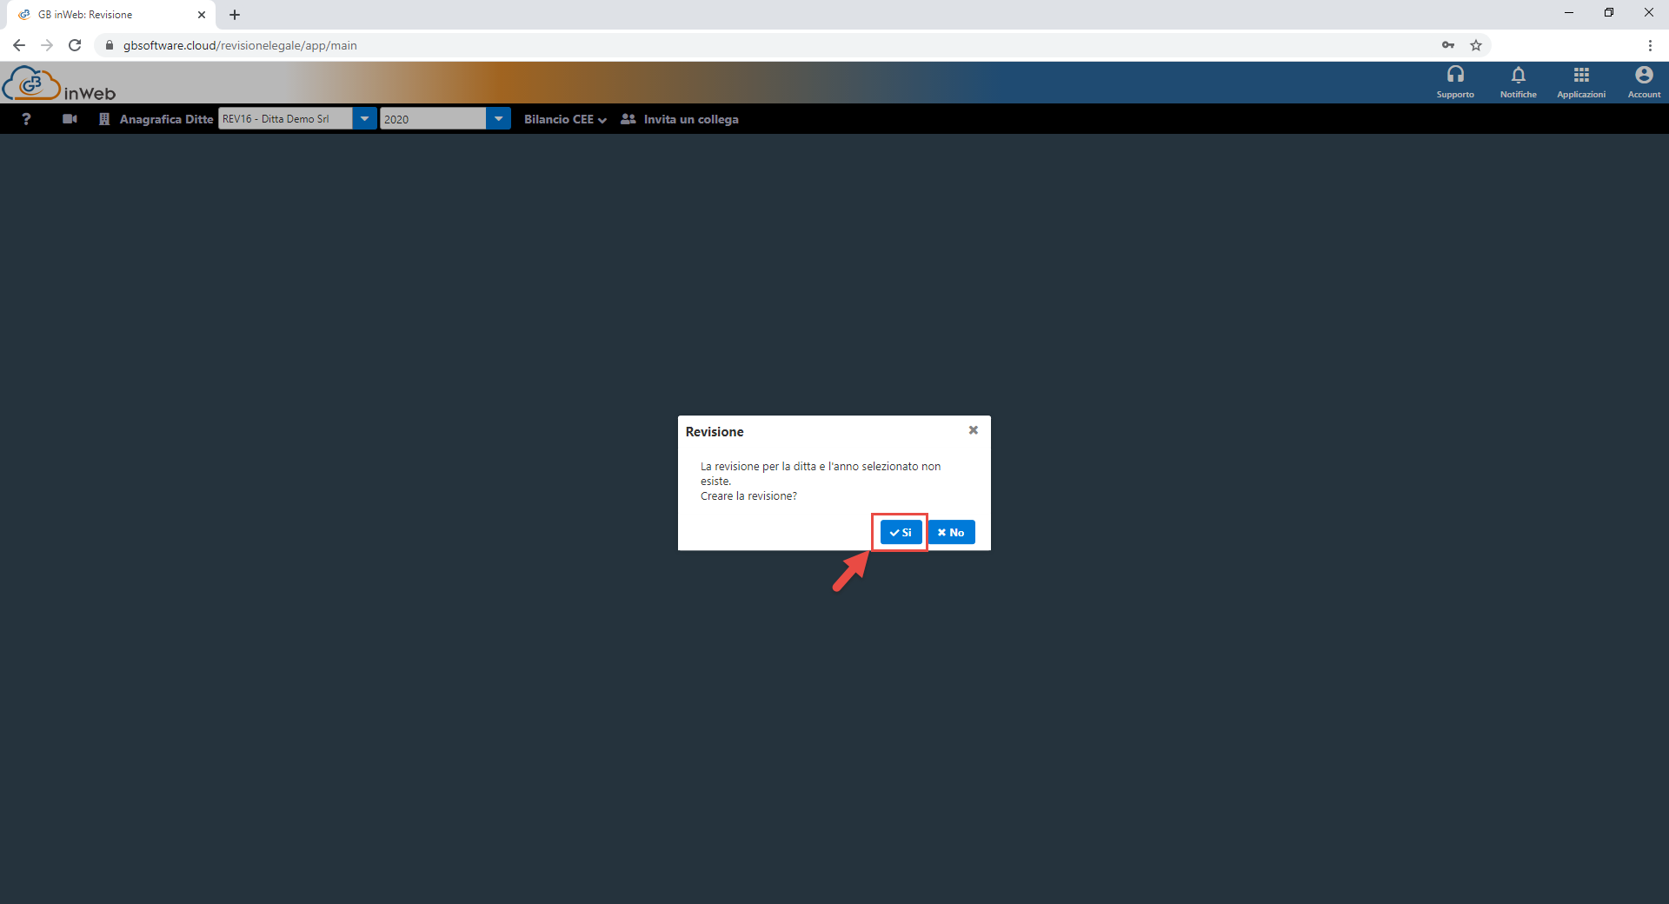This screenshot has height=904, width=1669.
Task: Bookmark this page with star icon
Action: coord(1476,45)
